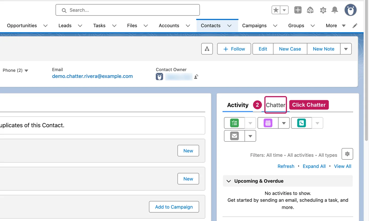
Task: Click the New Task checklist icon
Action: (234, 123)
